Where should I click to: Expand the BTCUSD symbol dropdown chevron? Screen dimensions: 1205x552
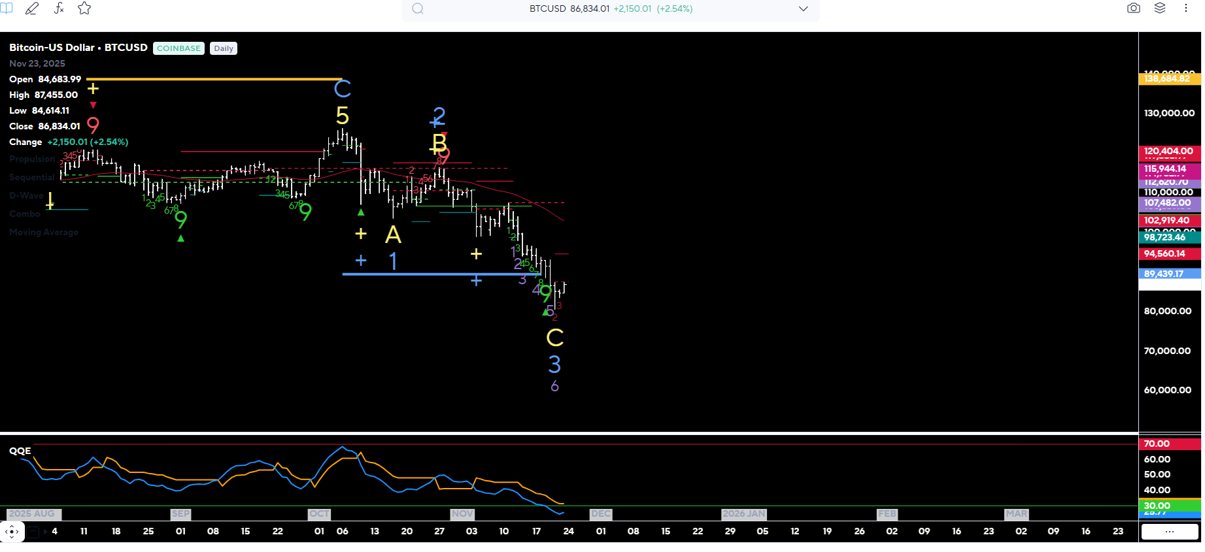coord(803,9)
